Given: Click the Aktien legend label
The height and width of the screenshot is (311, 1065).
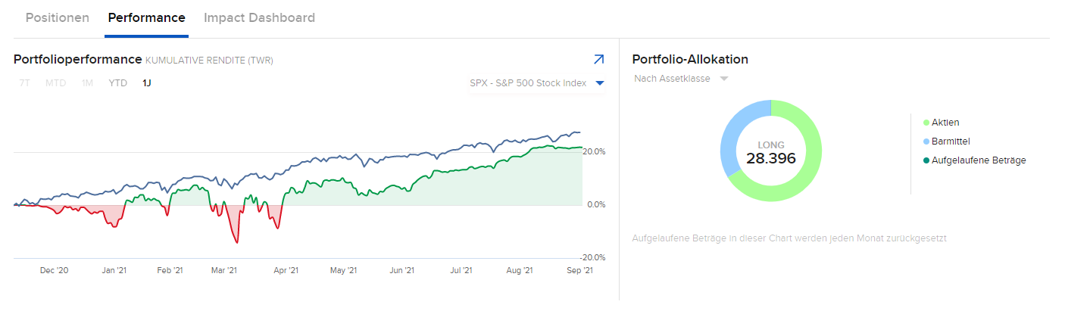Looking at the screenshot, I should [x=945, y=123].
